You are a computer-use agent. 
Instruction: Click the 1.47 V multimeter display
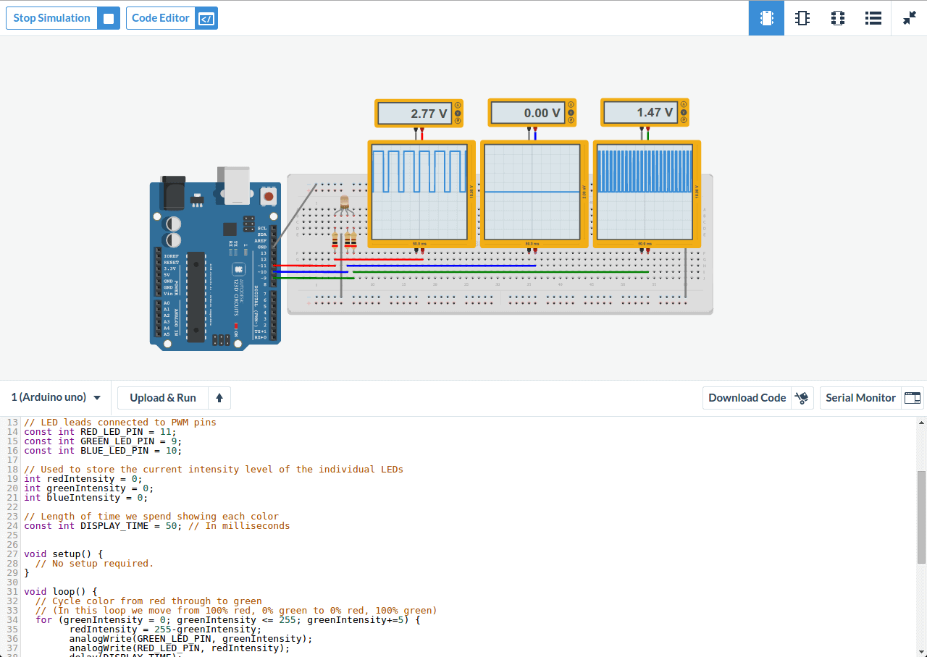[641, 113]
